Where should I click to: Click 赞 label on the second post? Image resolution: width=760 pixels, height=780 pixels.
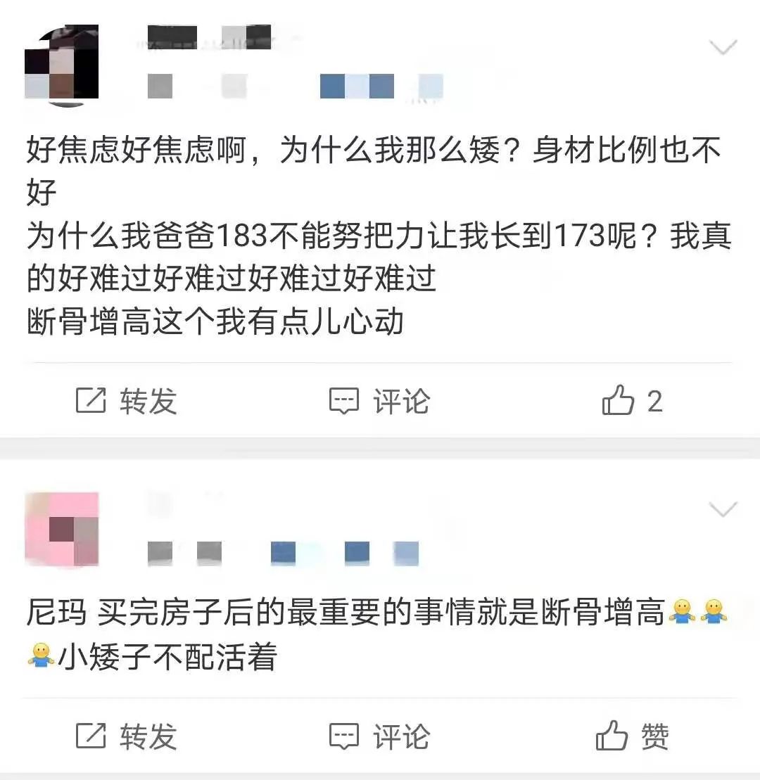pyautogui.click(x=654, y=736)
